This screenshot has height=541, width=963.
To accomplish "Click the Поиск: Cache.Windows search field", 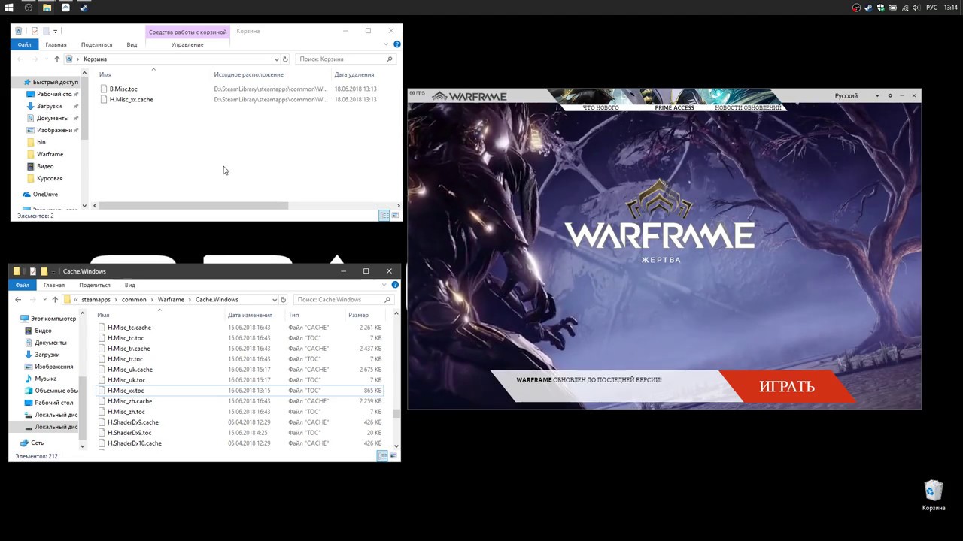I will 344,299.
